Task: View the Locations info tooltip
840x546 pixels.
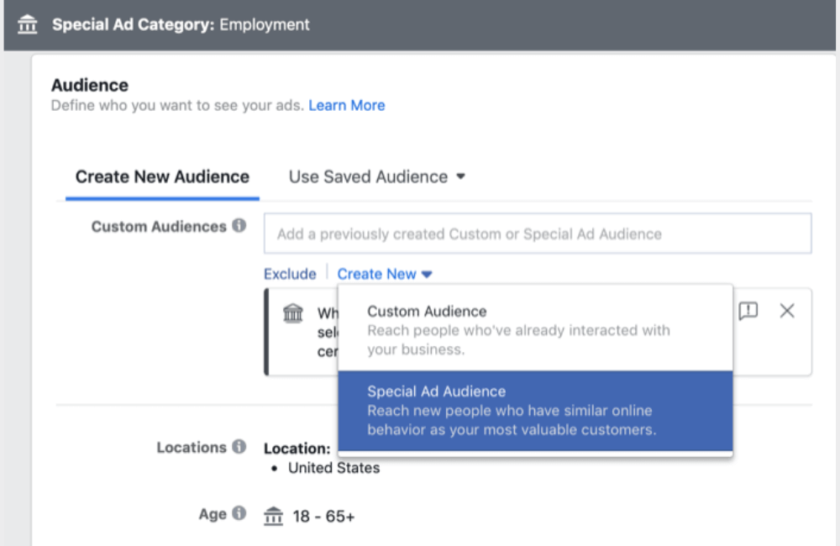Action: click(238, 446)
